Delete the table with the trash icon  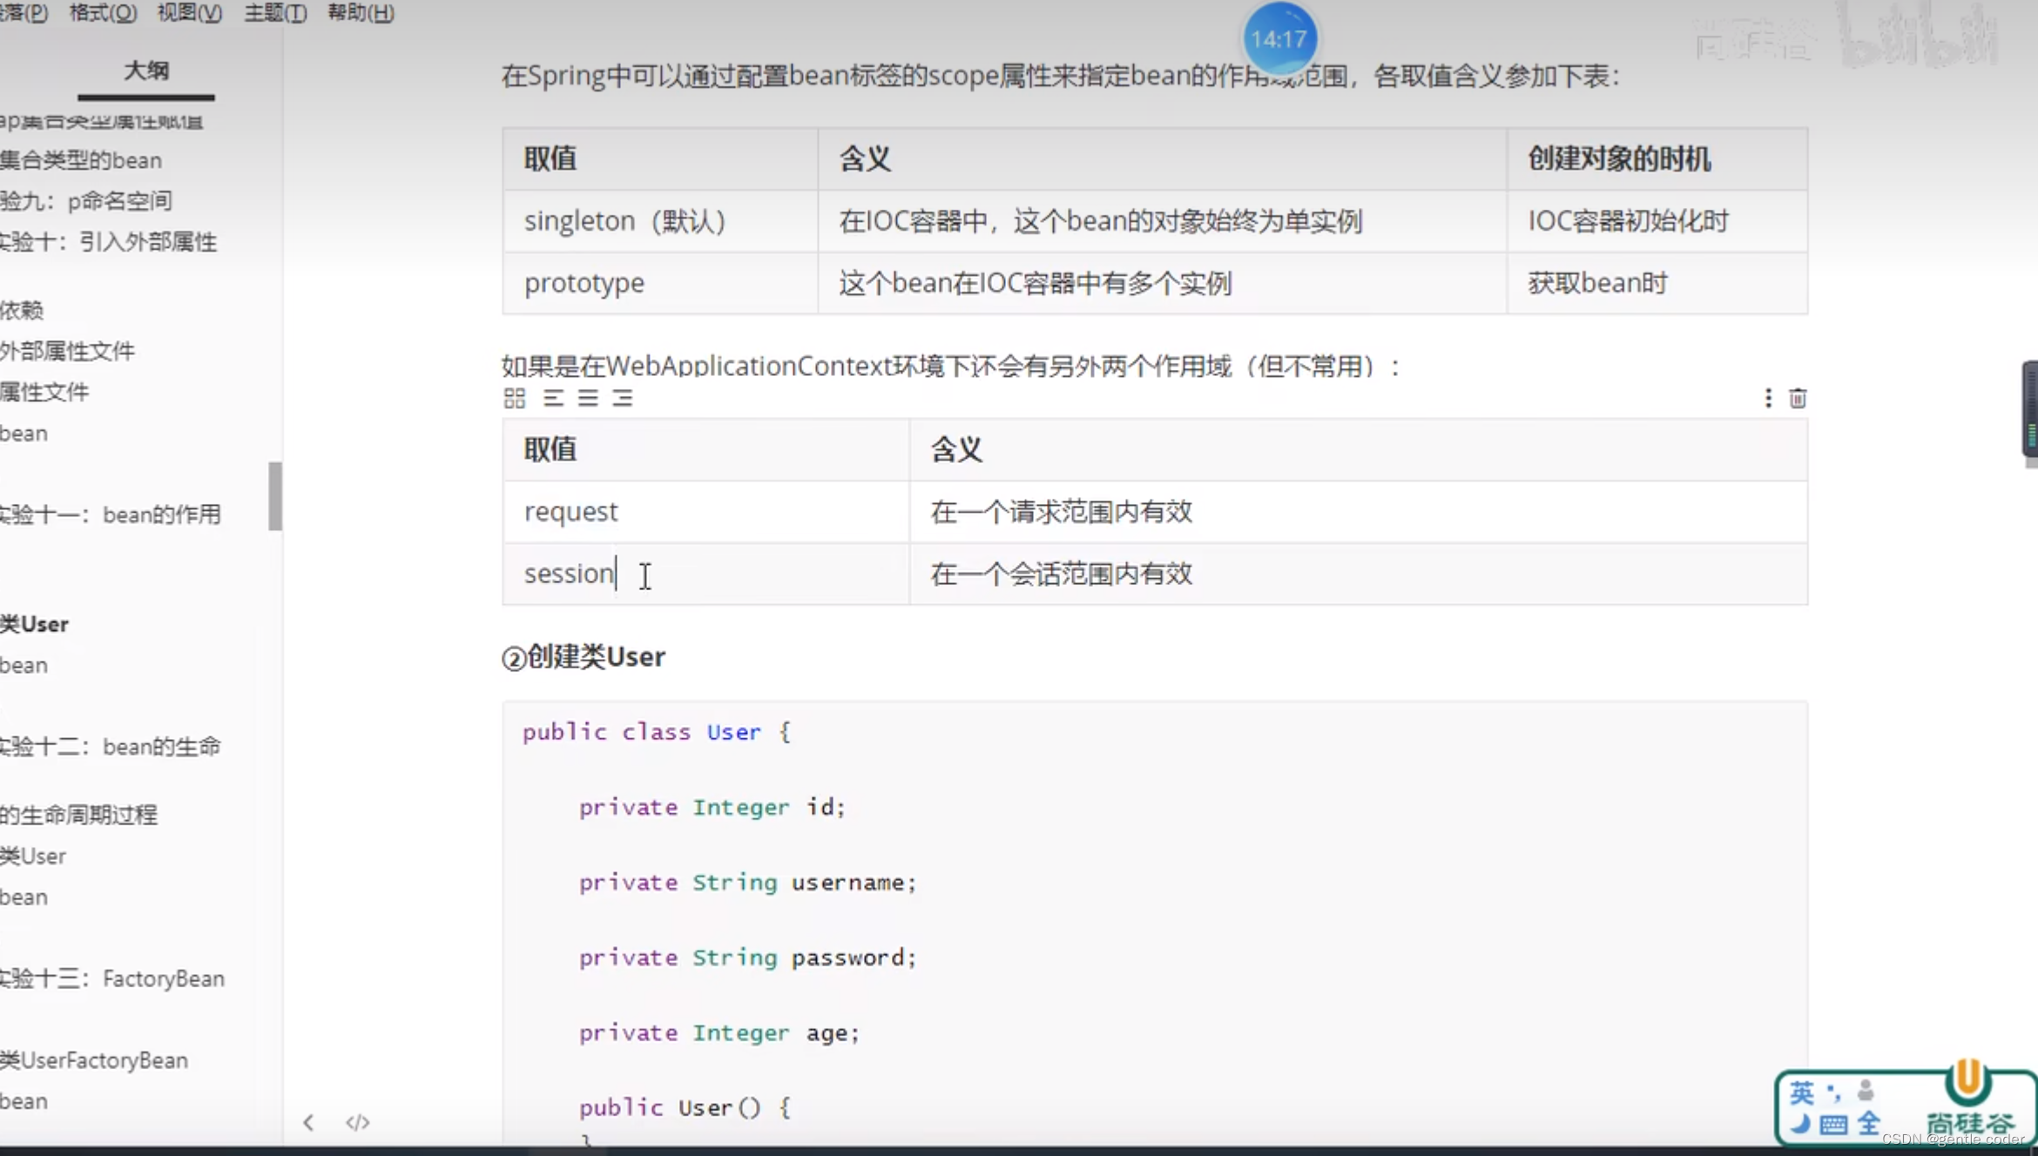tap(1798, 398)
